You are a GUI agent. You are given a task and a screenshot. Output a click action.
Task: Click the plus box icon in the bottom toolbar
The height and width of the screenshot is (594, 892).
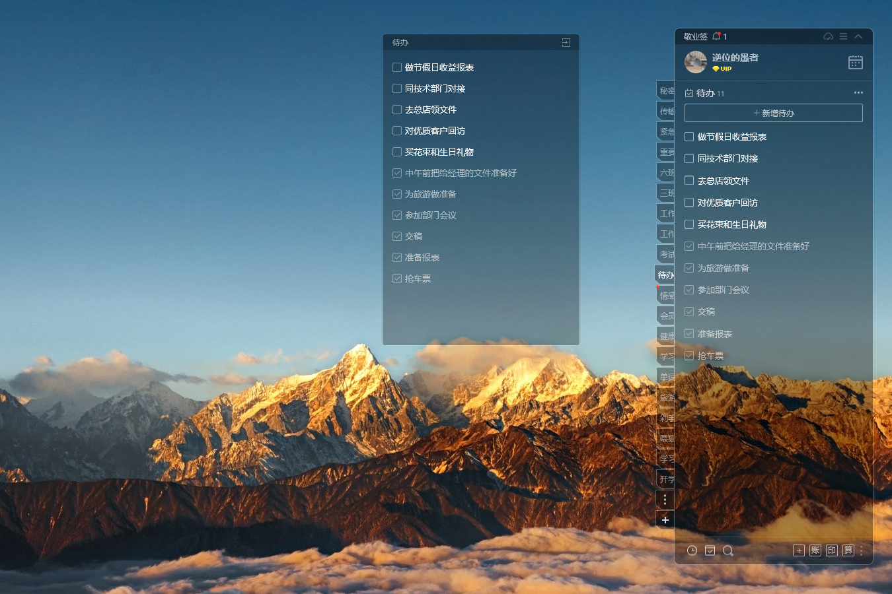pyautogui.click(x=799, y=550)
